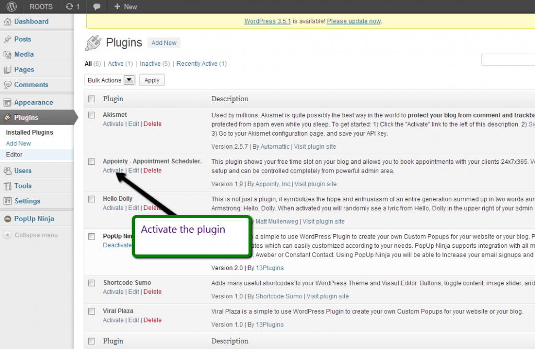Visit plugin site for Appointy
This screenshot has height=349, width=535.
[316, 184]
